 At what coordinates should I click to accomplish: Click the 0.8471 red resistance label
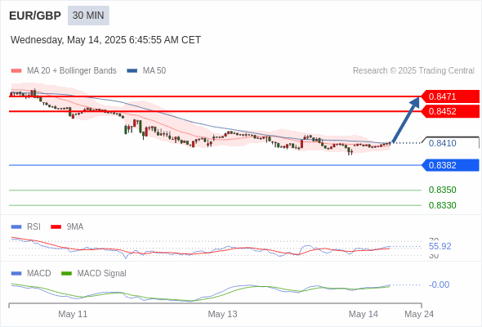(x=450, y=96)
